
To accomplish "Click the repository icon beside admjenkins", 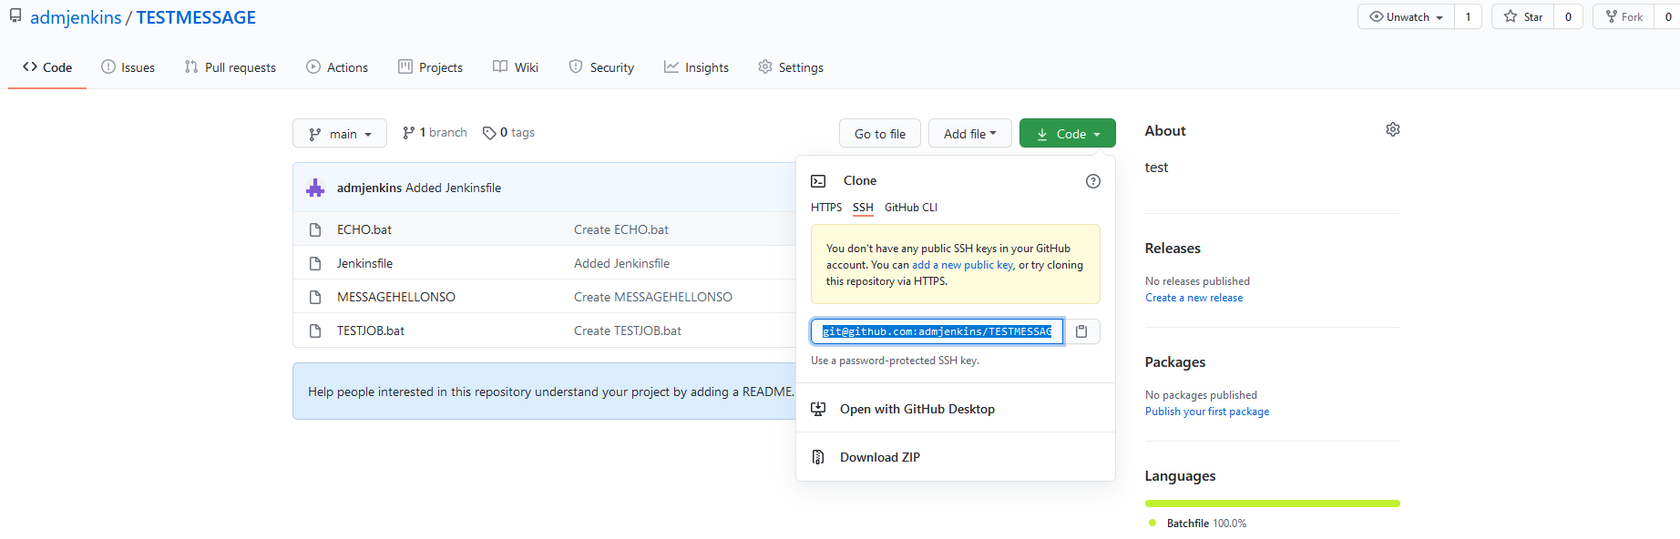I will pos(15,16).
